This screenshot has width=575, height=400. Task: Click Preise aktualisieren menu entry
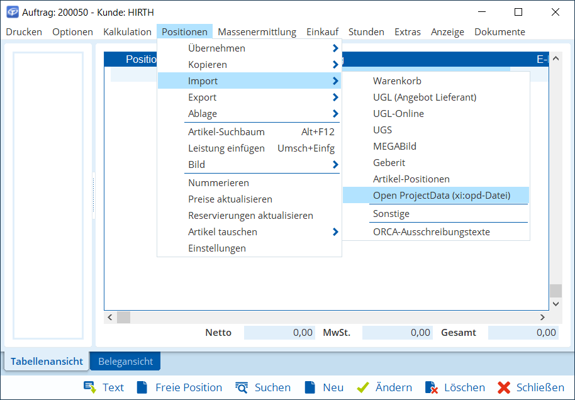point(230,199)
